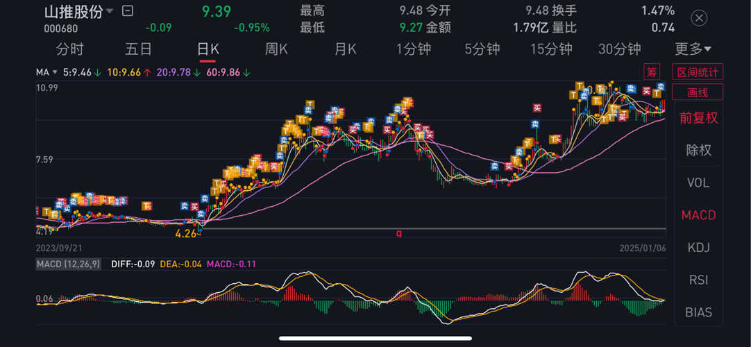751x347 pixels.
Task: Click the DIFF:-0.09 value
Action: [x=133, y=264]
